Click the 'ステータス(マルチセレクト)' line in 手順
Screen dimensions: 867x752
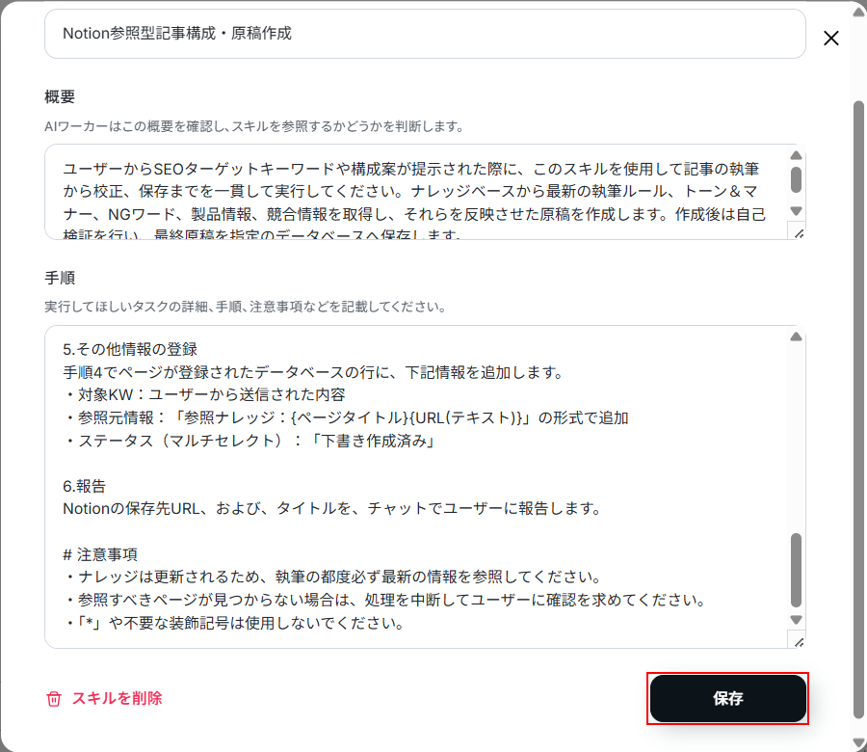tap(250, 441)
